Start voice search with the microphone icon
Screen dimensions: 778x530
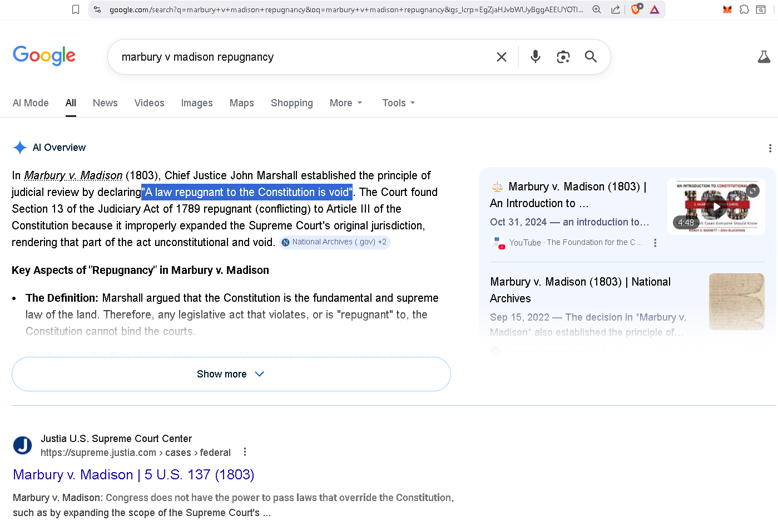(x=535, y=57)
